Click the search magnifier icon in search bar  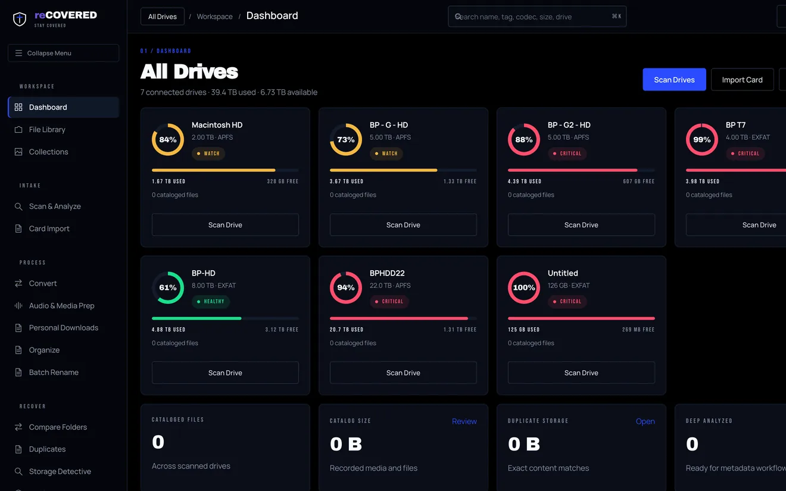pos(458,17)
